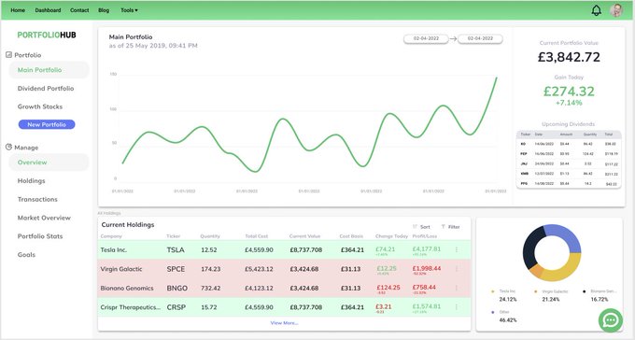Viewport: 635px width, 340px height.
Task: Open Holdings under Manage
Action: coord(31,180)
